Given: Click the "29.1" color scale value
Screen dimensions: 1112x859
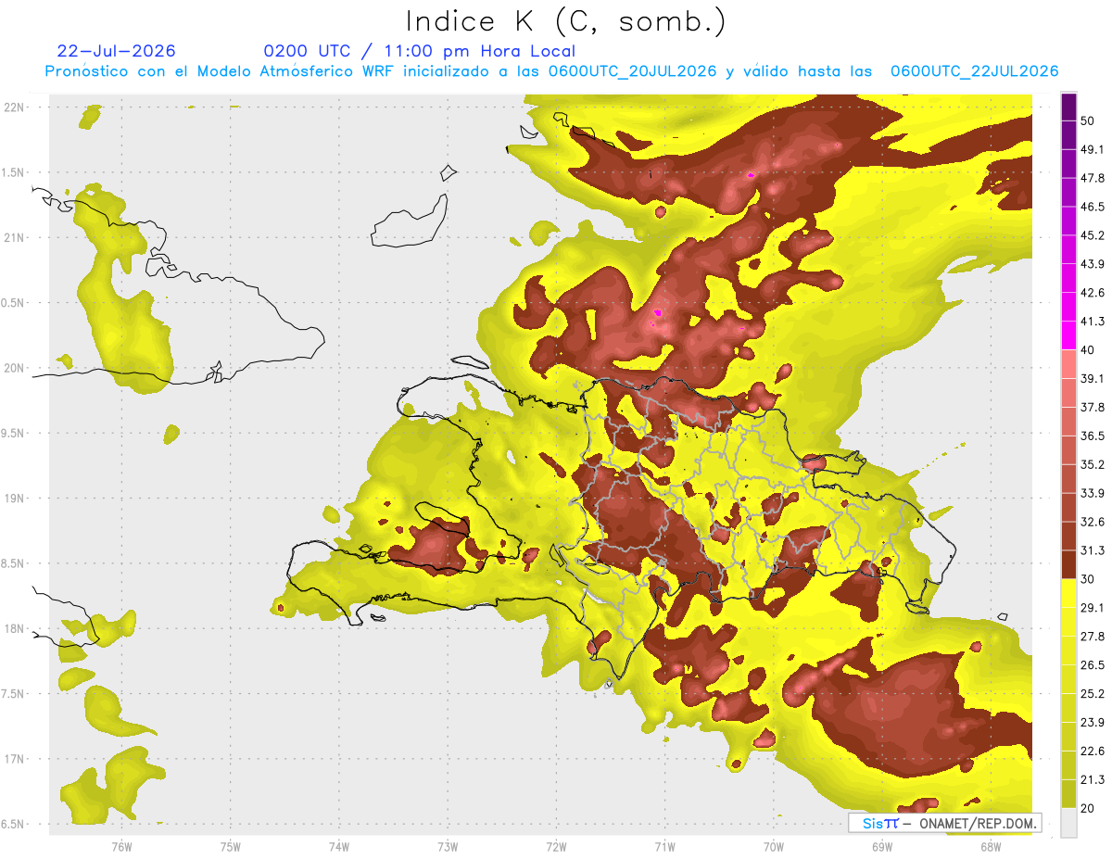Looking at the screenshot, I should click(1093, 608).
